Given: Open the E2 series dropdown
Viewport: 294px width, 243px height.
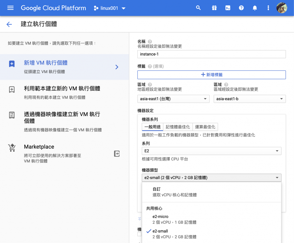Looking at the screenshot, I should (x=212, y=151).
